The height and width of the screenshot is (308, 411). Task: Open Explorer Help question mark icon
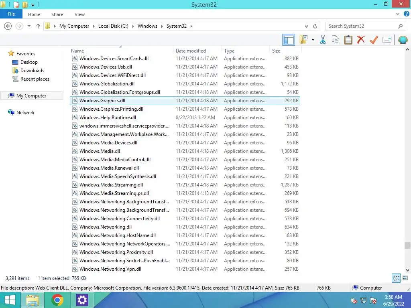(407, 14)
